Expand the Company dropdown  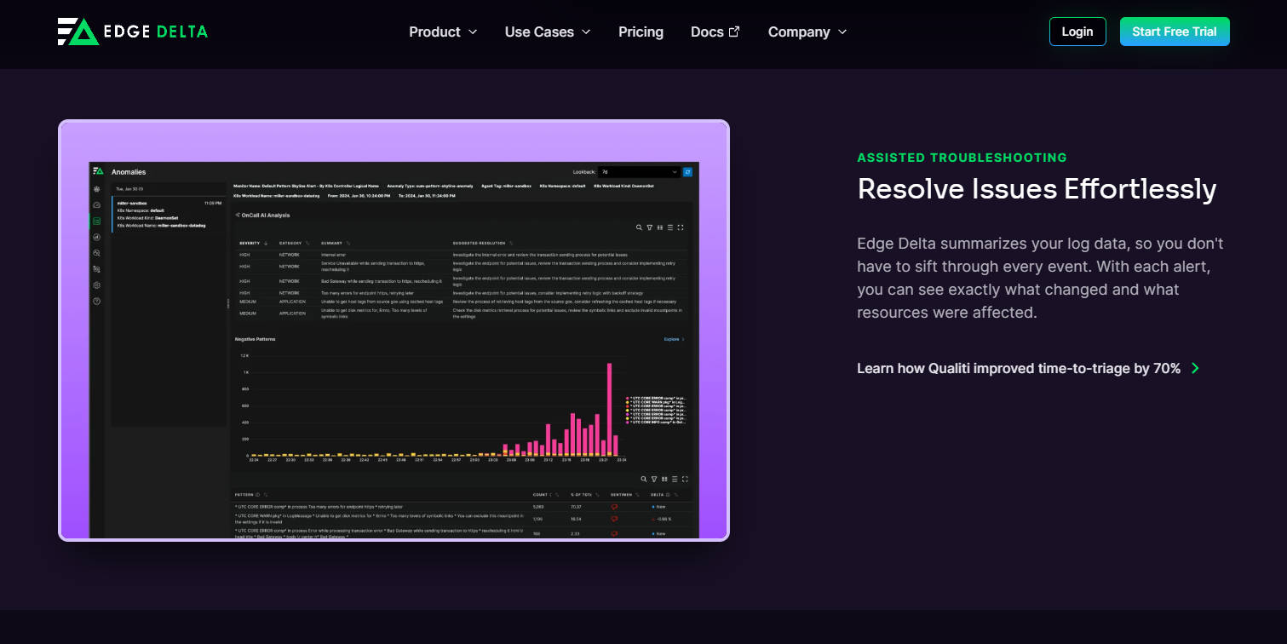(x=807, y=32)
